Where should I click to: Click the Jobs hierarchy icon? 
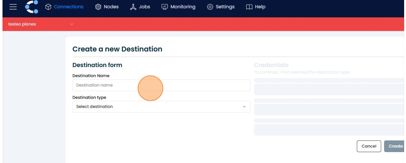tap(133, 7)
